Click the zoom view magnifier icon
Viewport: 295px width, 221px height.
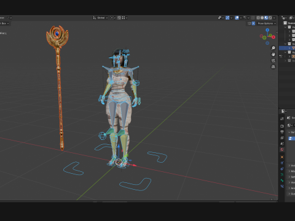coord(273,48)
